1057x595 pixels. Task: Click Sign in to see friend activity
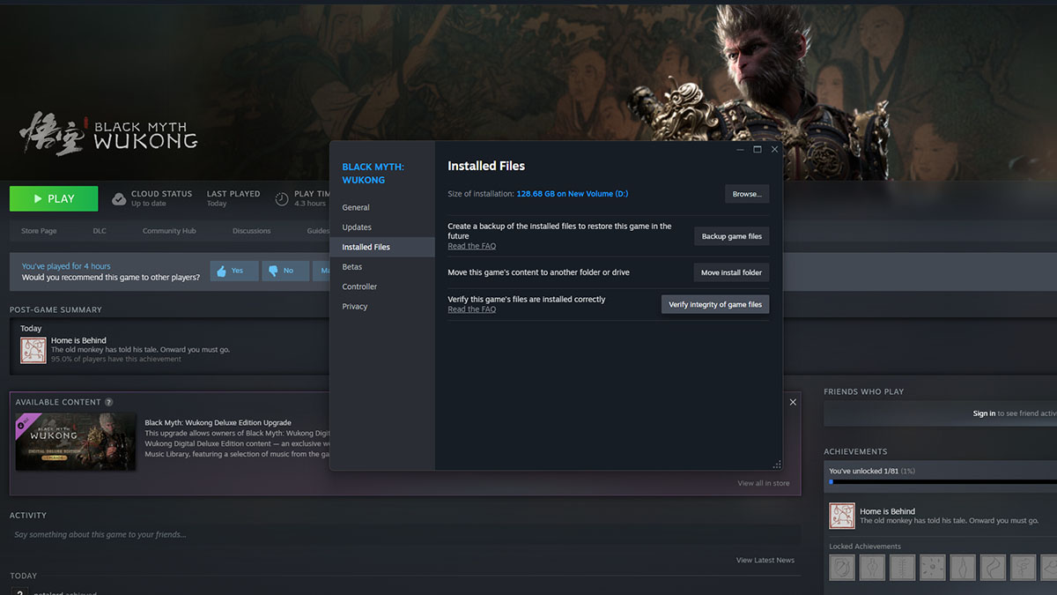coord(984,412)
